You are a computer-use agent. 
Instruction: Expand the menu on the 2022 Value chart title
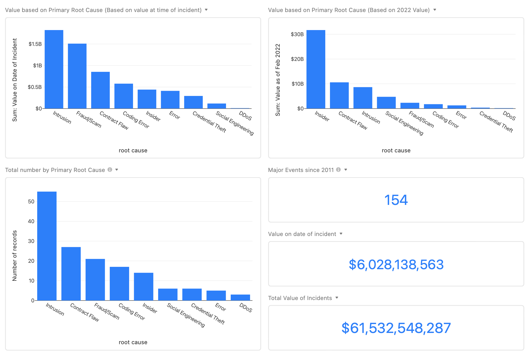(x=434, y=10)
